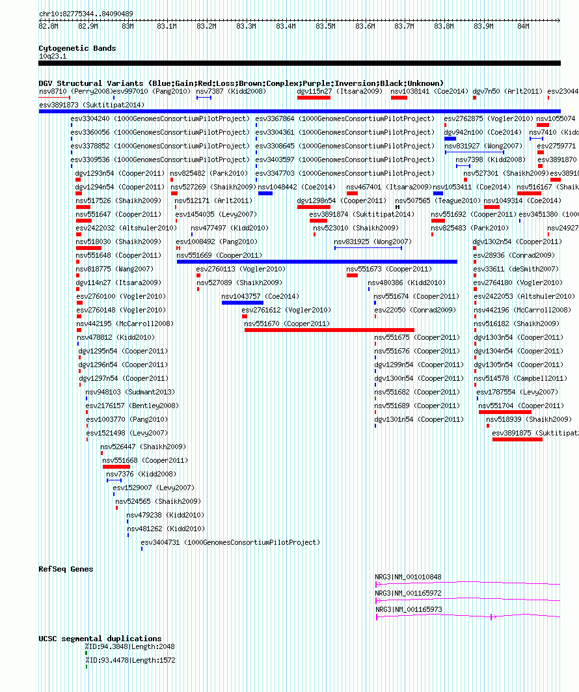
Task: Click the esv1454035 (Levy2007) label
Action: click(216, 214)
